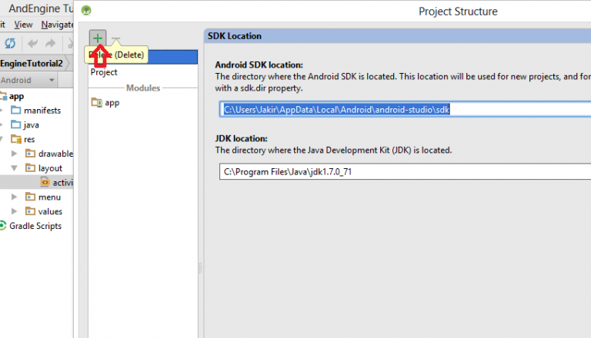Click the Android Studio logo in dialog title

[86, 12]
